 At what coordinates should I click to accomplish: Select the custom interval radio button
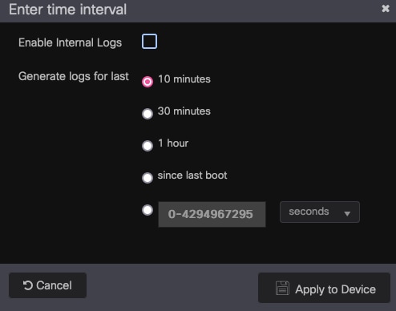pos(147,210)
